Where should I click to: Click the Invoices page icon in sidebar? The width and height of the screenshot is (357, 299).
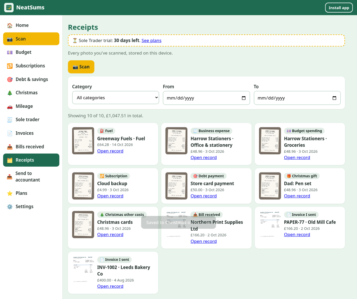point(10,133)
